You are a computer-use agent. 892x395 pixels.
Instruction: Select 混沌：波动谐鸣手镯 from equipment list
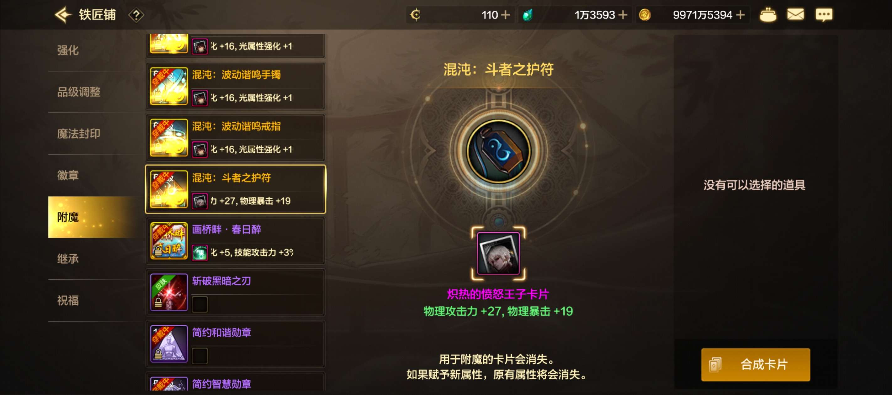coord(236,86)
